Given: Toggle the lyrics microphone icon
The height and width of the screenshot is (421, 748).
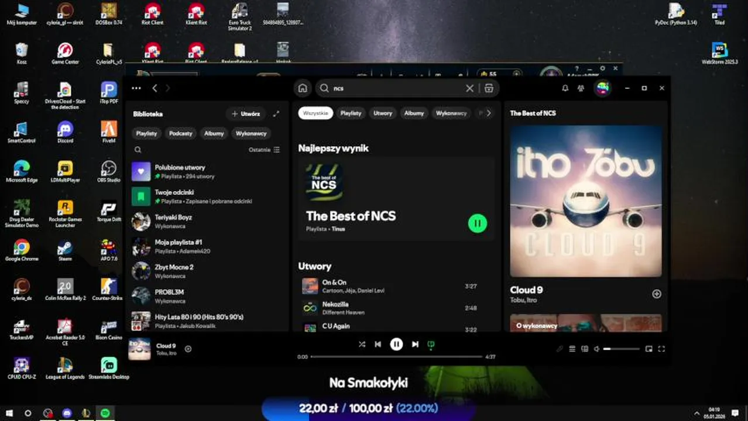Looking at the screenshot, I should [560, 349].
